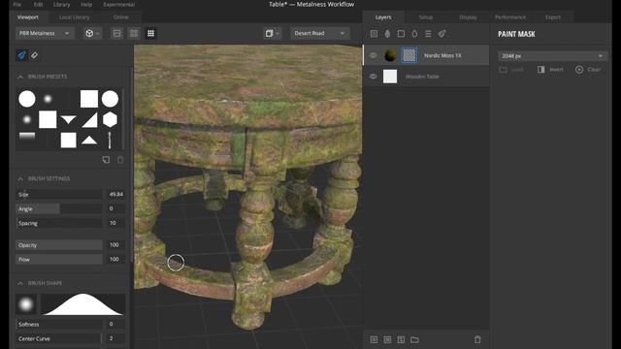Switch to the Local Library tab
The height and width of the screenshot is (349, 621).
(x=75, y=17)
